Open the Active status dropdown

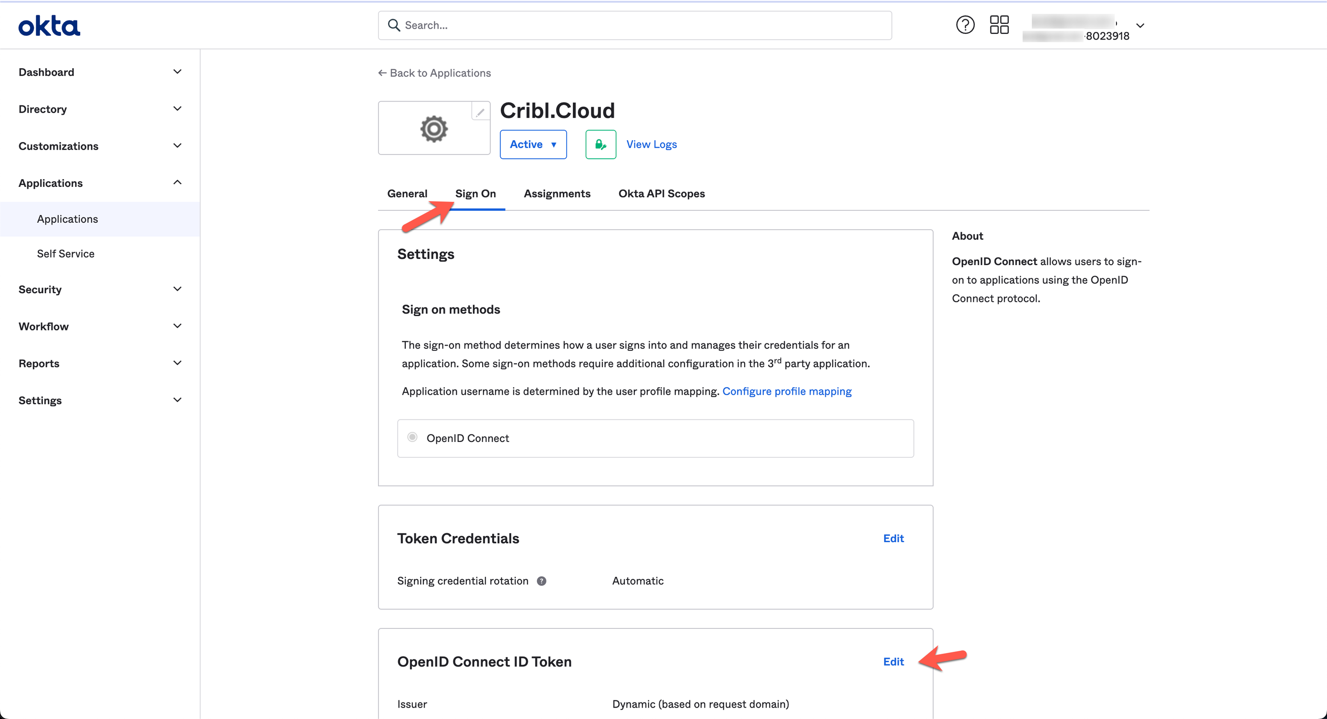(533, 144)
